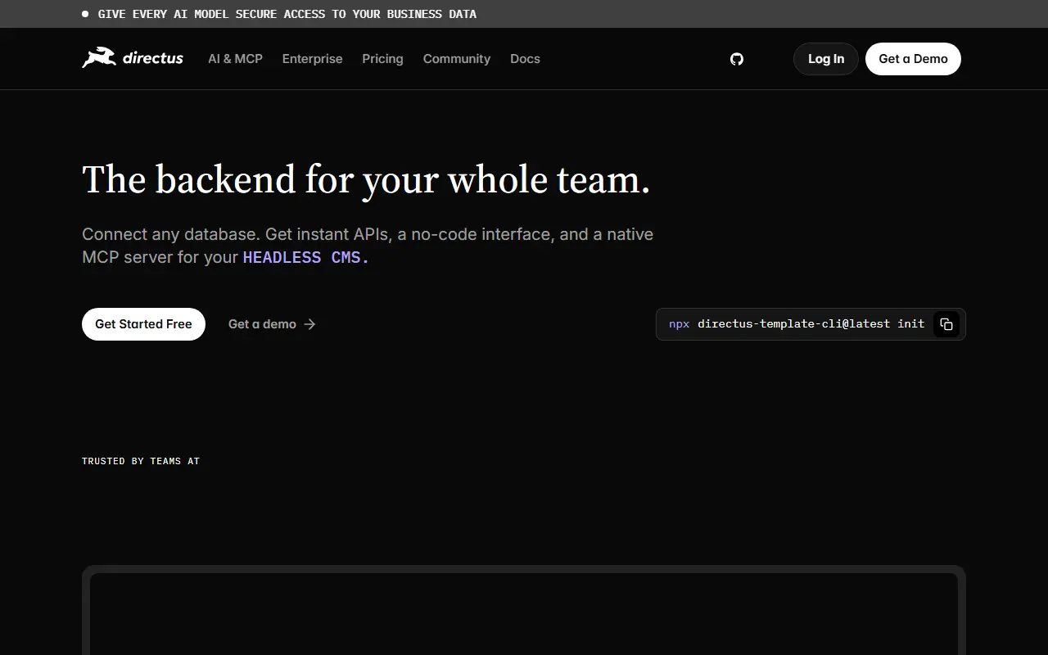Go to the Pricing page
This screenshot has width=1048, height=655.
[x=382, y=59]
